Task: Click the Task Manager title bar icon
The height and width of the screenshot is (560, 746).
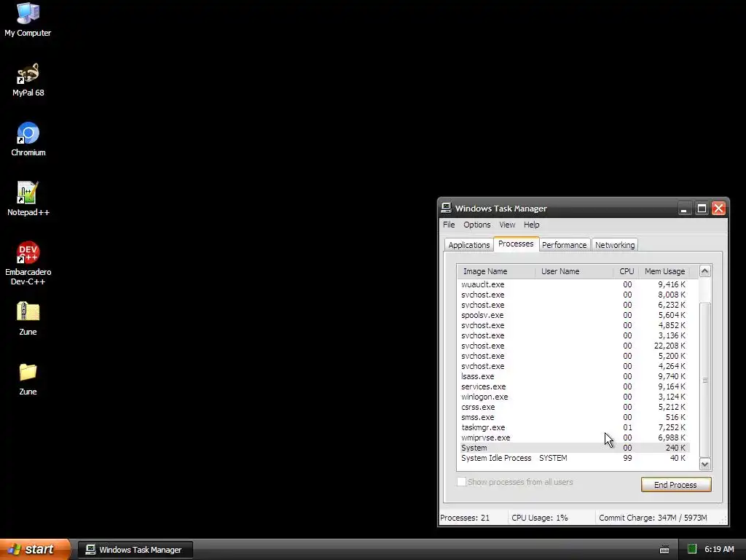Action: click(x=446, y=208)
